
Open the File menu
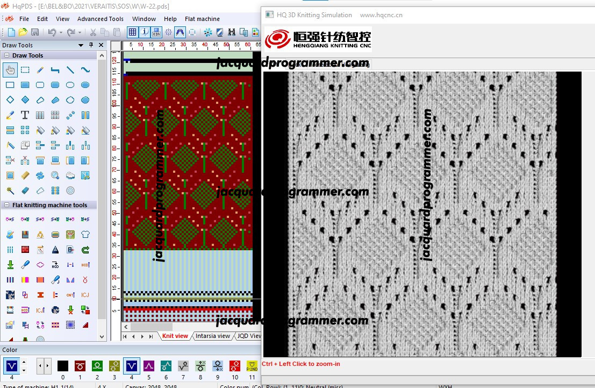point(24,19)
